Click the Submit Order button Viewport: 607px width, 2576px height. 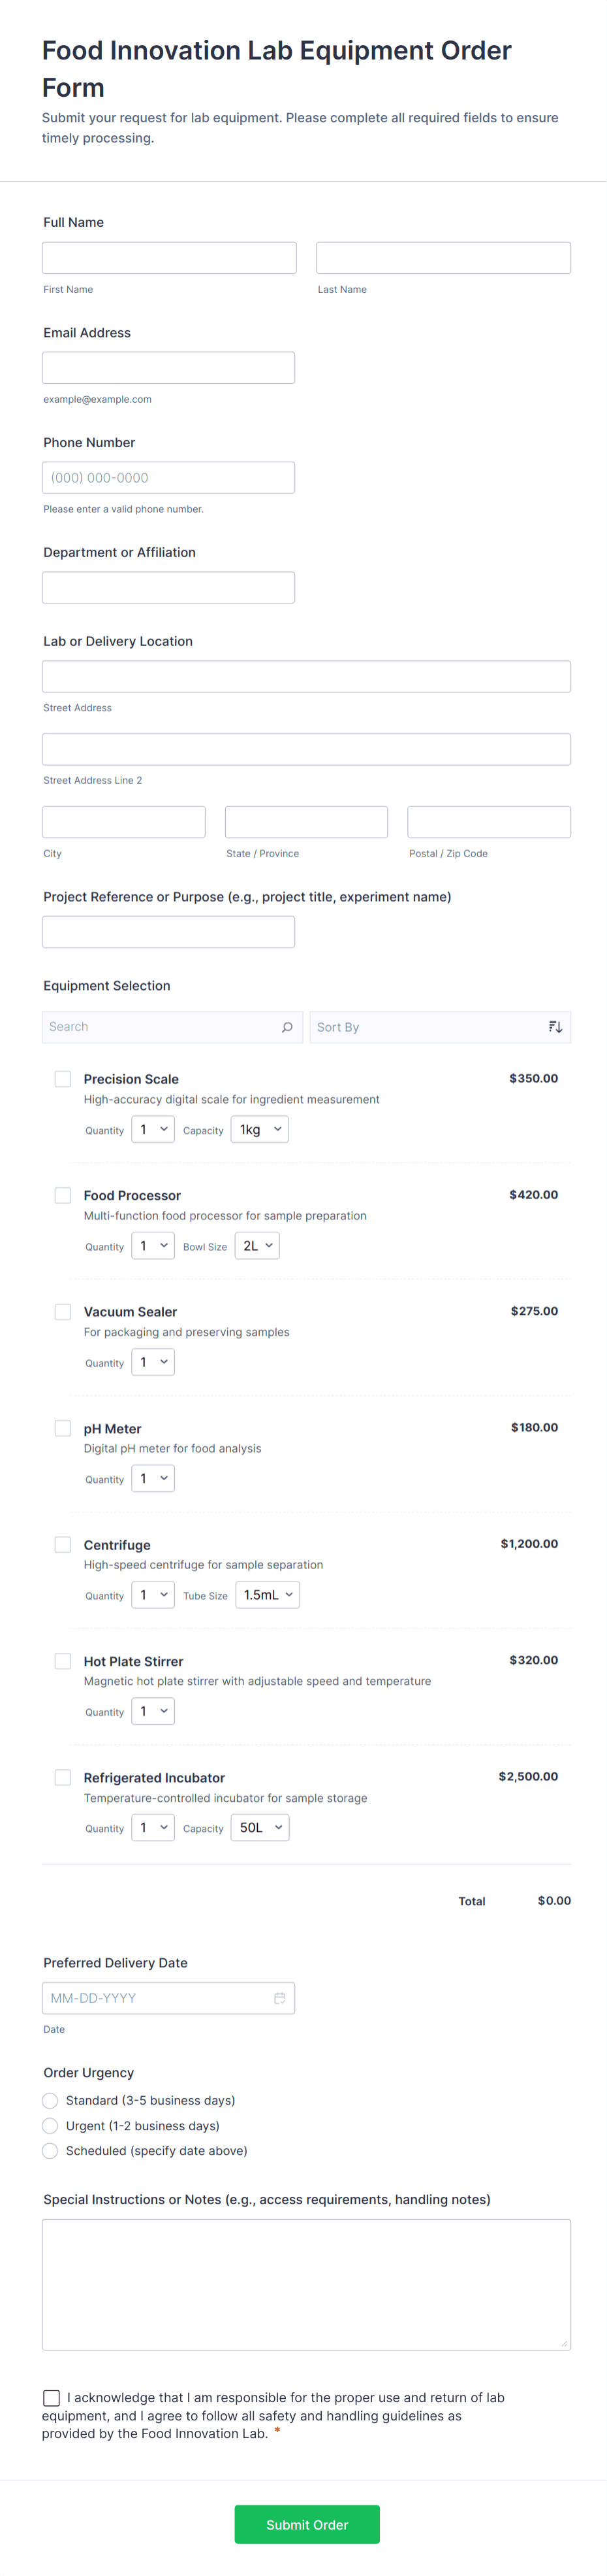pos(307,2524)
